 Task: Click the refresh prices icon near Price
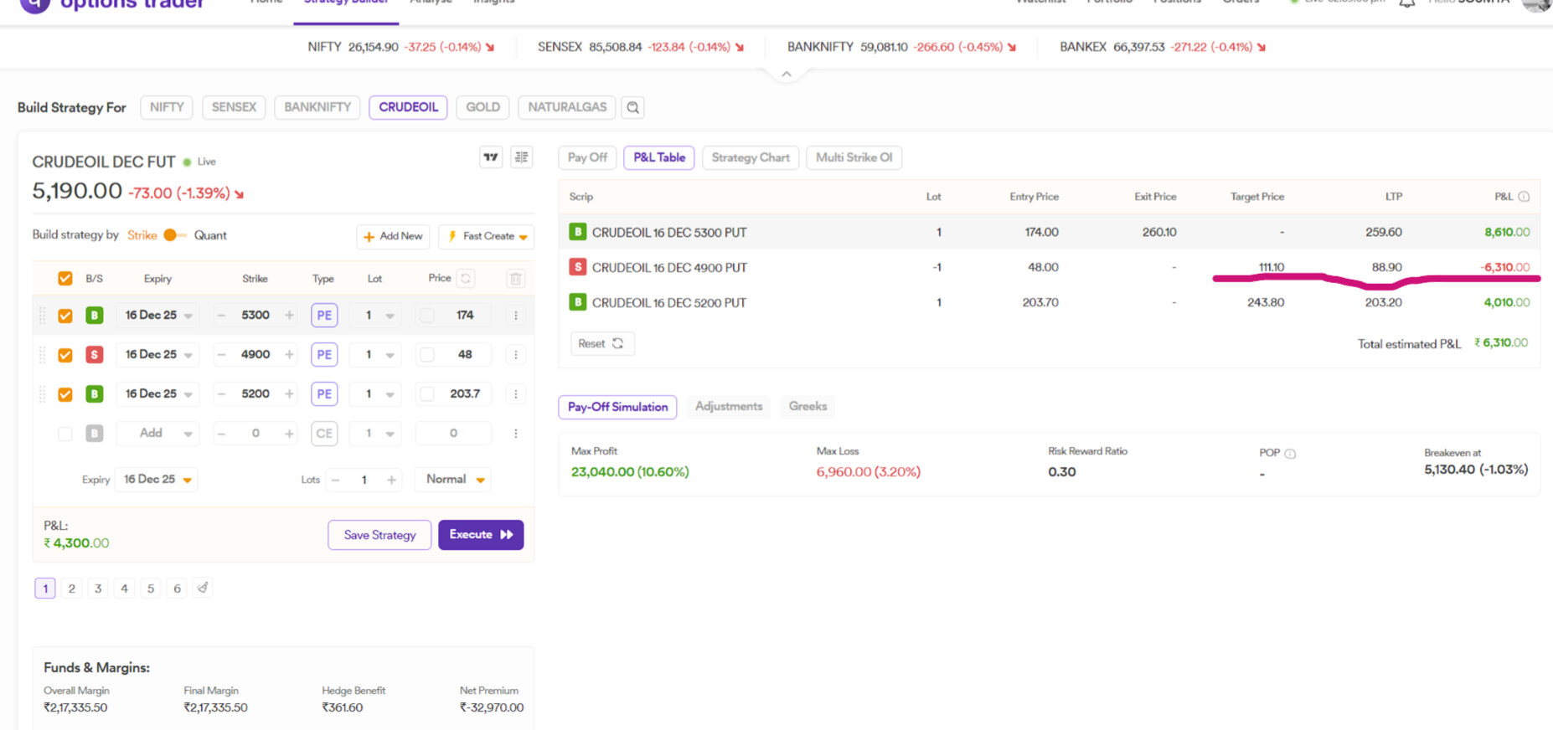[467, 279]
